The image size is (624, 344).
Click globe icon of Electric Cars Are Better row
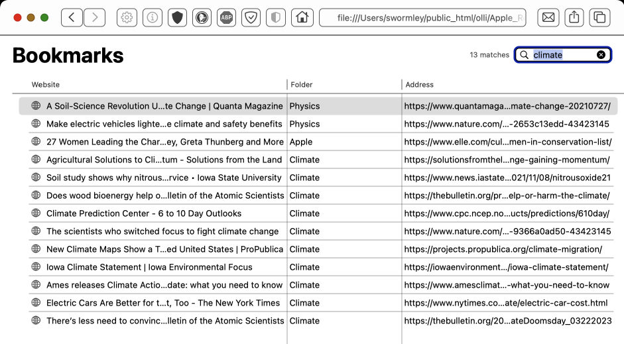click(x=36, y=302)
